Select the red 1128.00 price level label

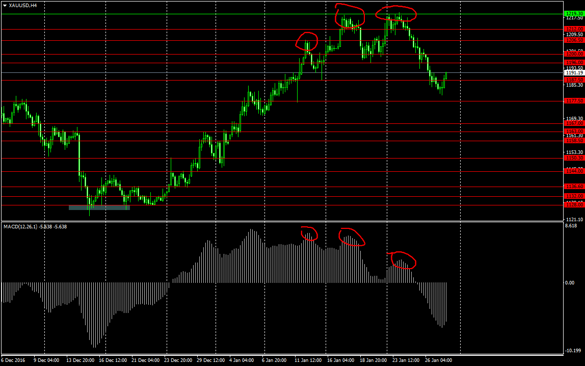574,205
